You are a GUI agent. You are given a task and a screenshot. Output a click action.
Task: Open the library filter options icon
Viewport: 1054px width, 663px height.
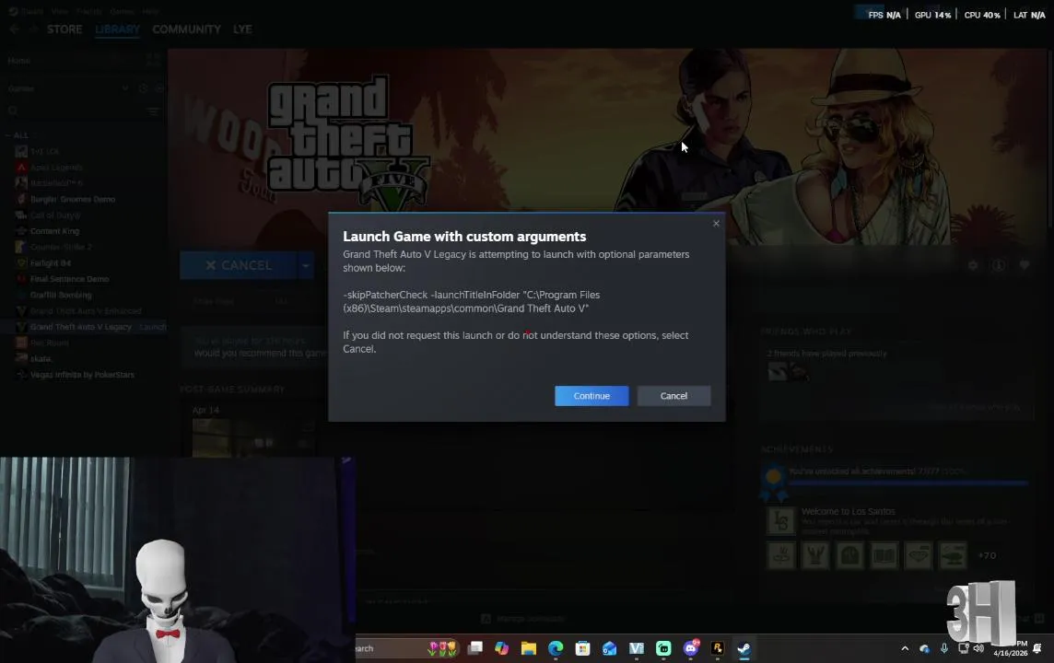coord(153,110)
